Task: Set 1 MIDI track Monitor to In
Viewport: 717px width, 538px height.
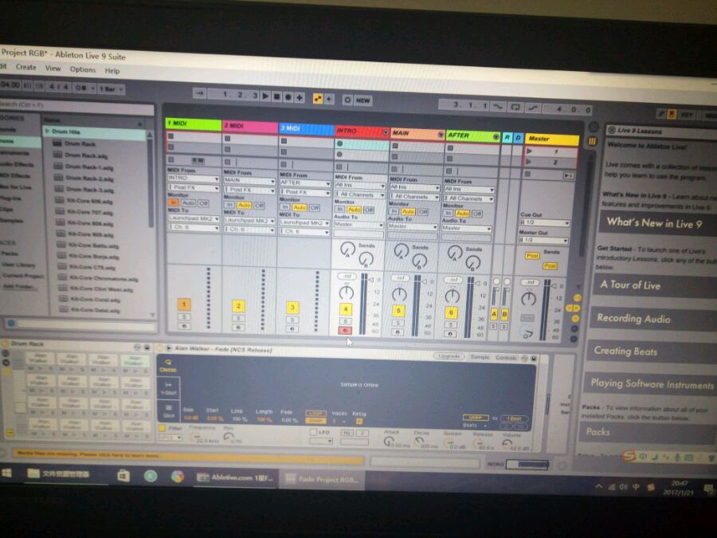Action: 174,202
